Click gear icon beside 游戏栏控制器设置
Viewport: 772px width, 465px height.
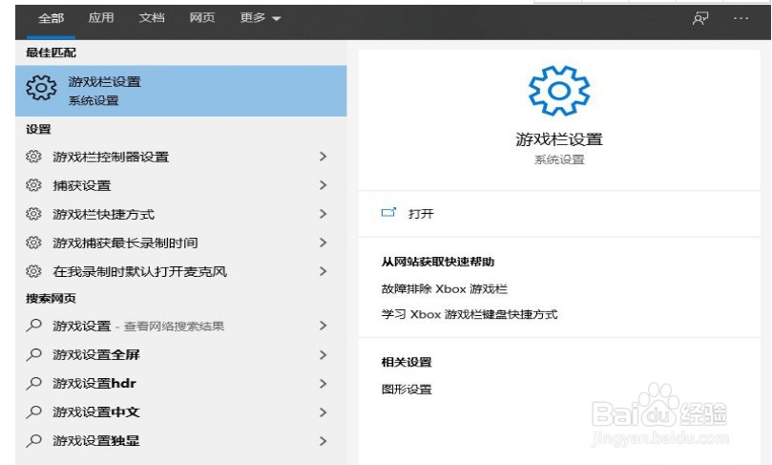pos(33,157)
